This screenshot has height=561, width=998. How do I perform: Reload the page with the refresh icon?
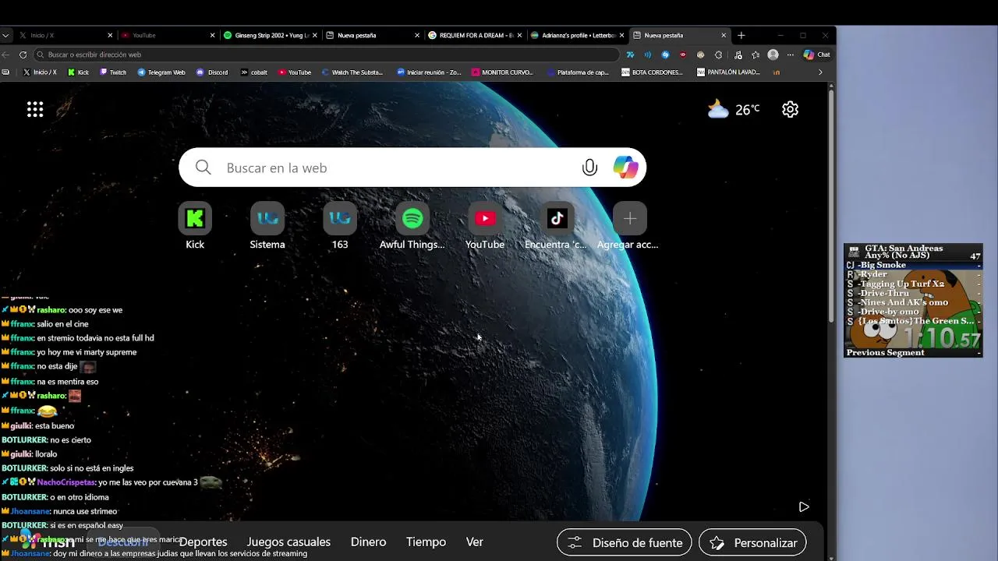[x=23, y=55]
